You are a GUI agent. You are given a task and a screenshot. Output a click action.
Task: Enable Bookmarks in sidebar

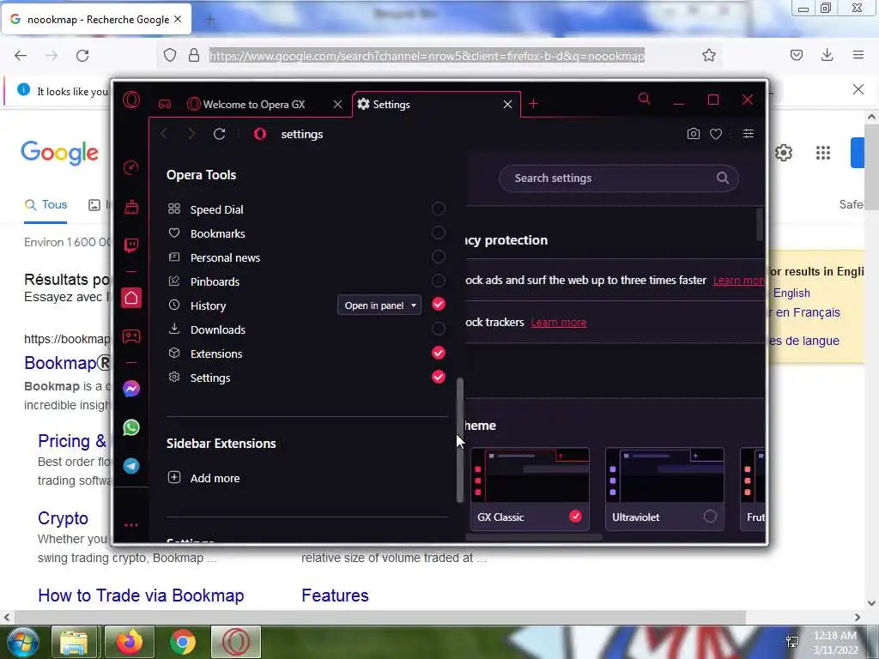click(439, 233)
